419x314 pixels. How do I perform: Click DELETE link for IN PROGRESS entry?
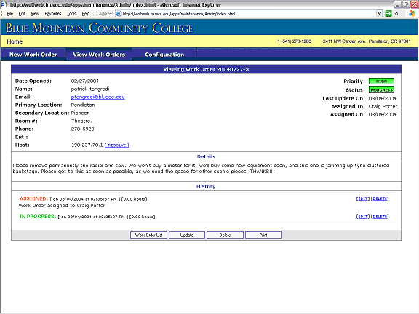tap(380, 217)
